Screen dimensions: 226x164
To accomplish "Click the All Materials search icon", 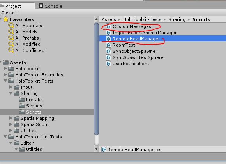I will 11,26.
